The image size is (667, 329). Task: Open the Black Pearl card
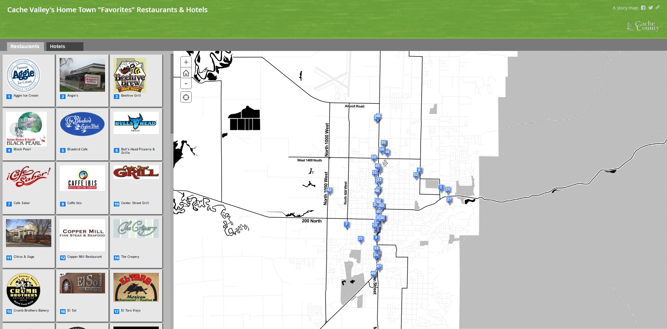click(29, 134)
